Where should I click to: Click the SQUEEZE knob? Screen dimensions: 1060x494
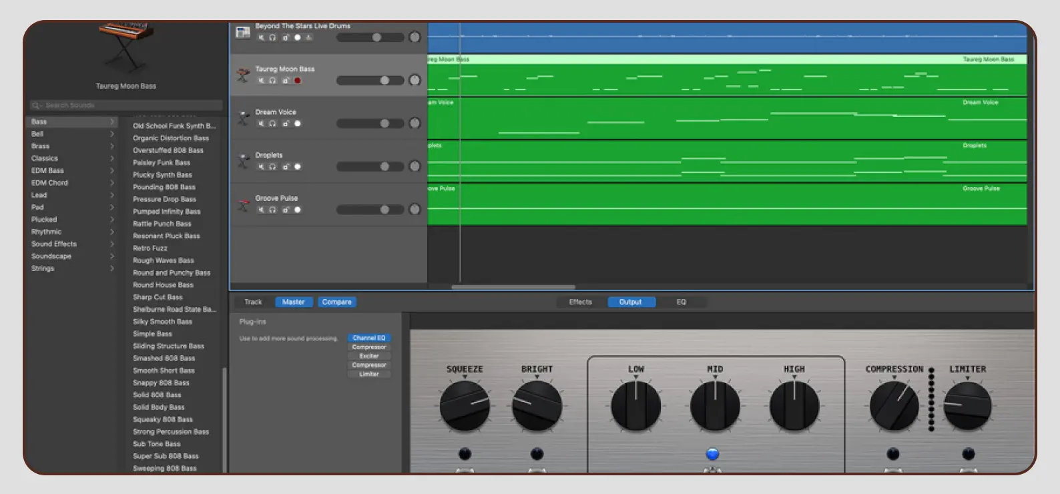tap(465, 405)
